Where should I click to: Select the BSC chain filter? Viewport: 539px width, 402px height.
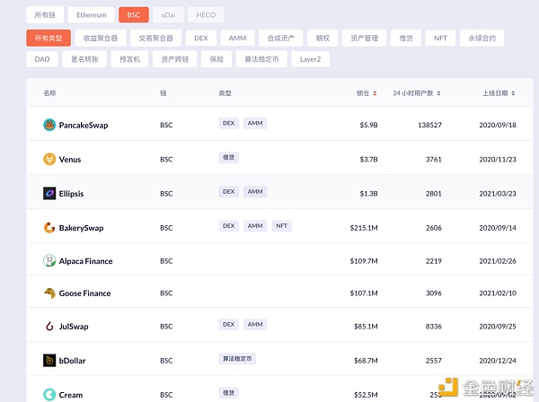coord(134,14)
